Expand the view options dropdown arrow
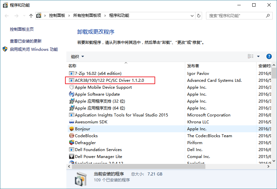Viewport: 277px width, 189px height. pyautogui.click(x=258, y=56)
